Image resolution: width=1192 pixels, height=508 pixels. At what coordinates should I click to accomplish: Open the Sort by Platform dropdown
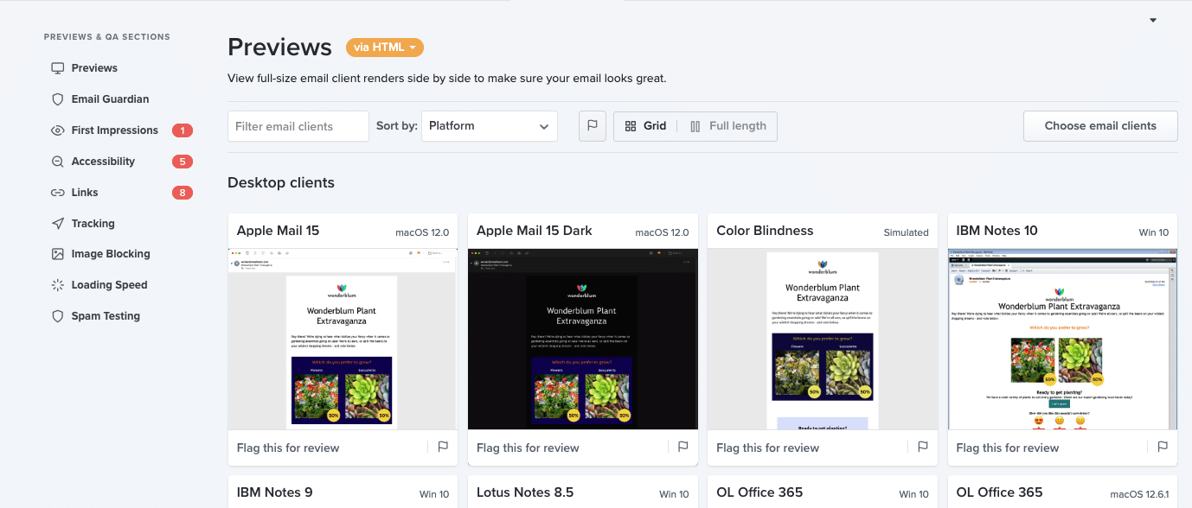489,125
